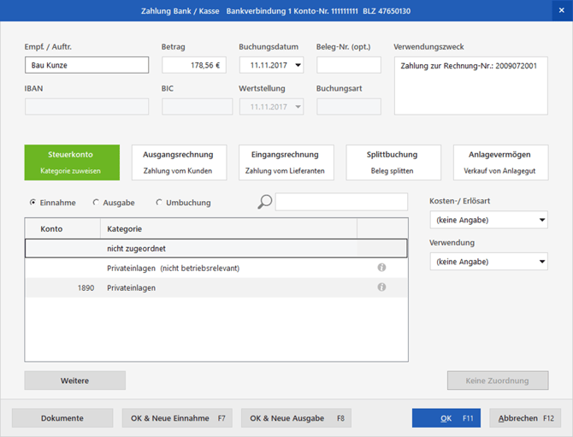Close the Zahlung Bank / Kasse dialog
The width and height of the screenshot is (573, 437).
(x=561, y=10)
